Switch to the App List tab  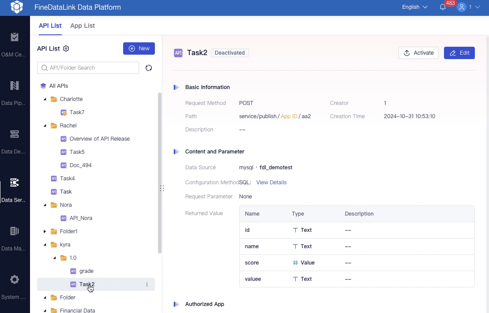click(x=83, y=26)
